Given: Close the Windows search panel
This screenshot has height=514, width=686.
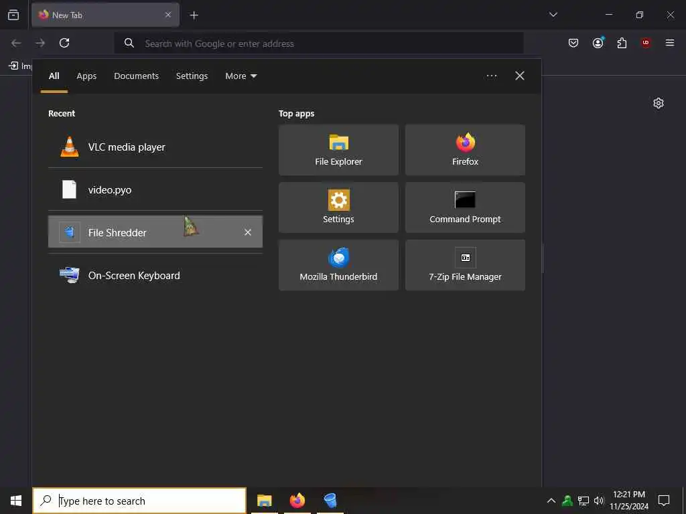Looking at the screenshot, I should pyautogui.click(x=520, y=76).
